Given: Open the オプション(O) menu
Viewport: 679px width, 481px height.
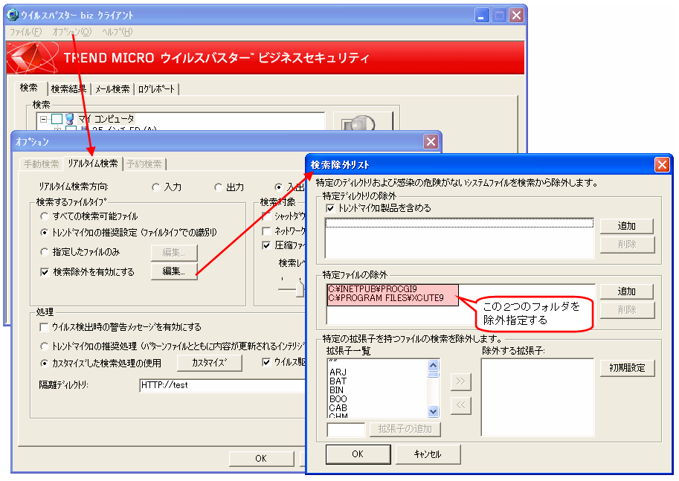Looking at the screenshot, I should 72,32.
